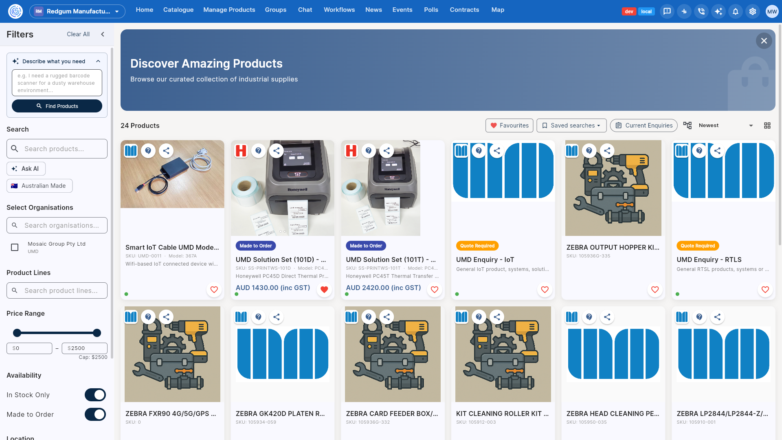Click the dev environment badge

(x=629, y=11)
